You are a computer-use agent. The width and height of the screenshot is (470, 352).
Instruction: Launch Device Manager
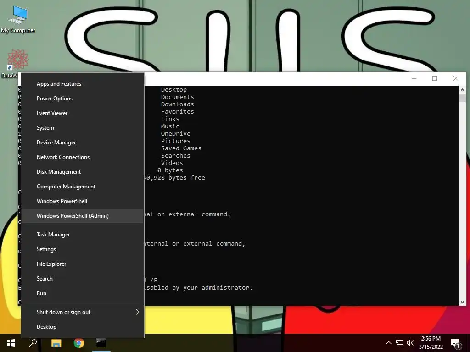point(83,143)
